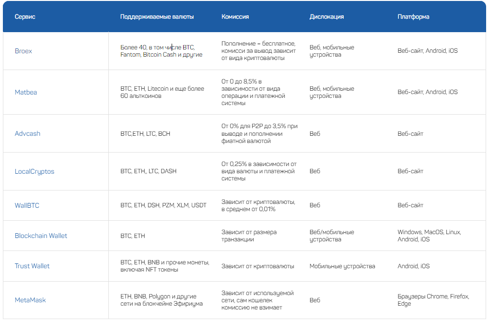Image resolution: width=489 pixels, height=321 pixels.
Task: Select Advcash currencies 'BTC,ETH, LTC, BCH'
Action: pyautogui.click(x=145, y=134)
